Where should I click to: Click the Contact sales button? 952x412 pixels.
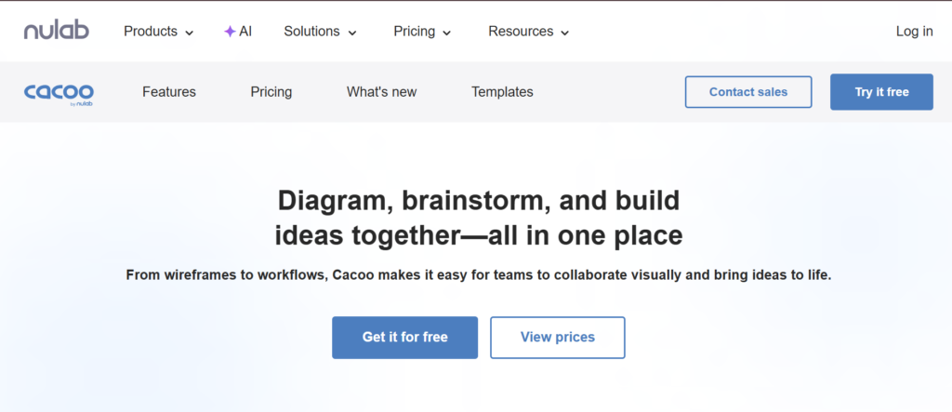click(x=748, y=92)
